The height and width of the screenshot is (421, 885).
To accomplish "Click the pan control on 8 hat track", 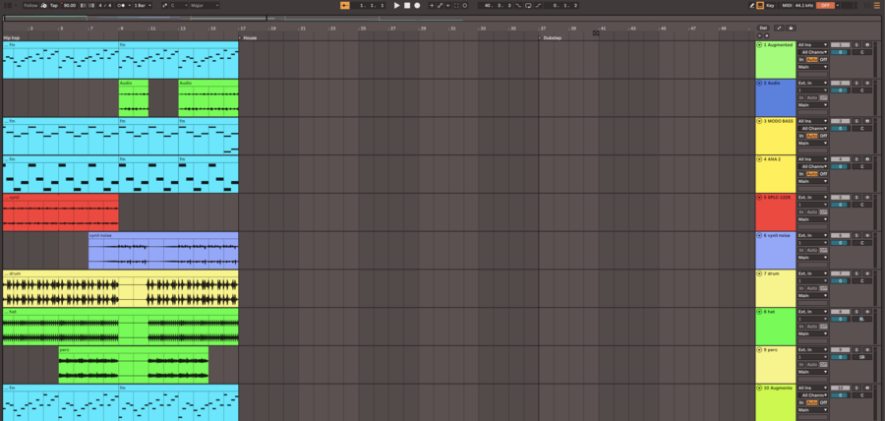I will [x=861, y=319].
